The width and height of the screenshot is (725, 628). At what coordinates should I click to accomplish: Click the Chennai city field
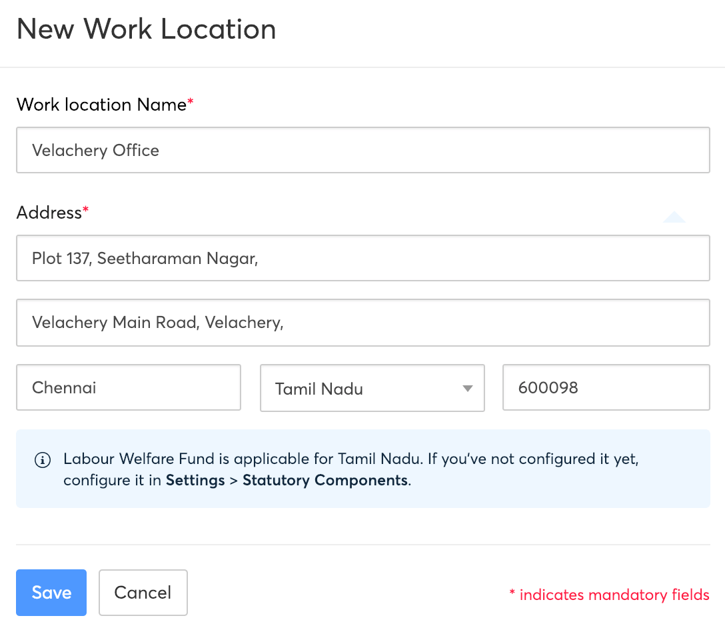[x=128, y=387]
